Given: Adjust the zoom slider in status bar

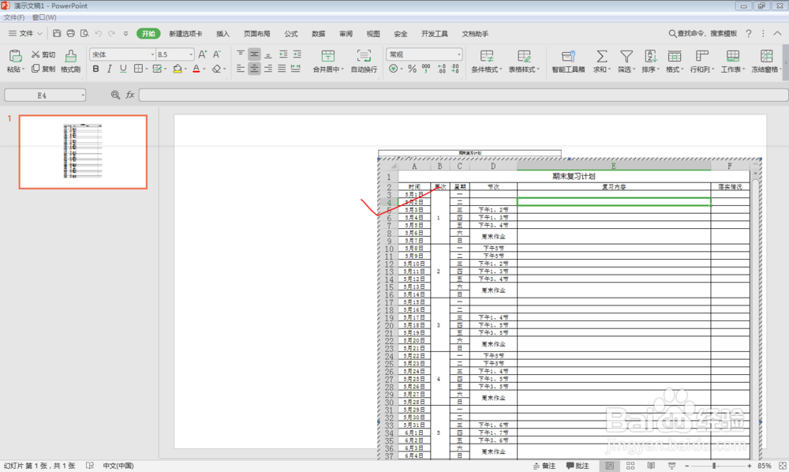Looking at the screenshot, I should (714, 466).
